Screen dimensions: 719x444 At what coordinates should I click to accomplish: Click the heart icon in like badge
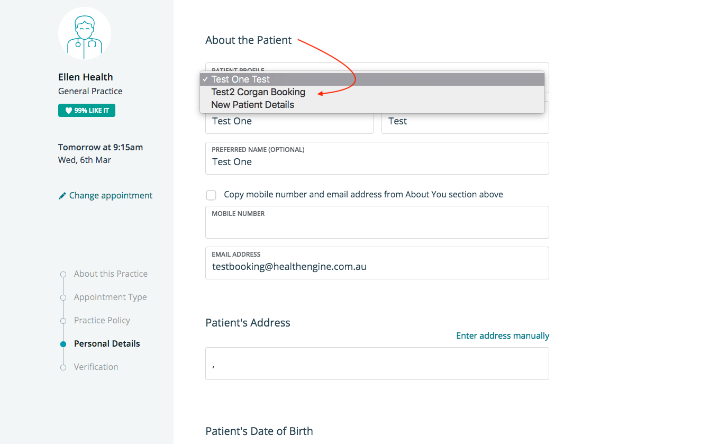click(x=68, y=111)
